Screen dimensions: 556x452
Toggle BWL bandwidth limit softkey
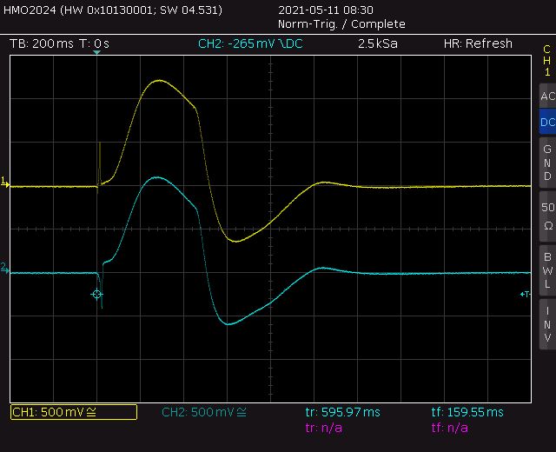pos(547,270)
